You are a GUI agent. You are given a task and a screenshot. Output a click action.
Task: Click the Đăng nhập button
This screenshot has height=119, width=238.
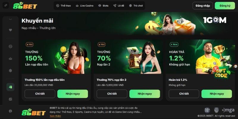(x=203, y=6)
